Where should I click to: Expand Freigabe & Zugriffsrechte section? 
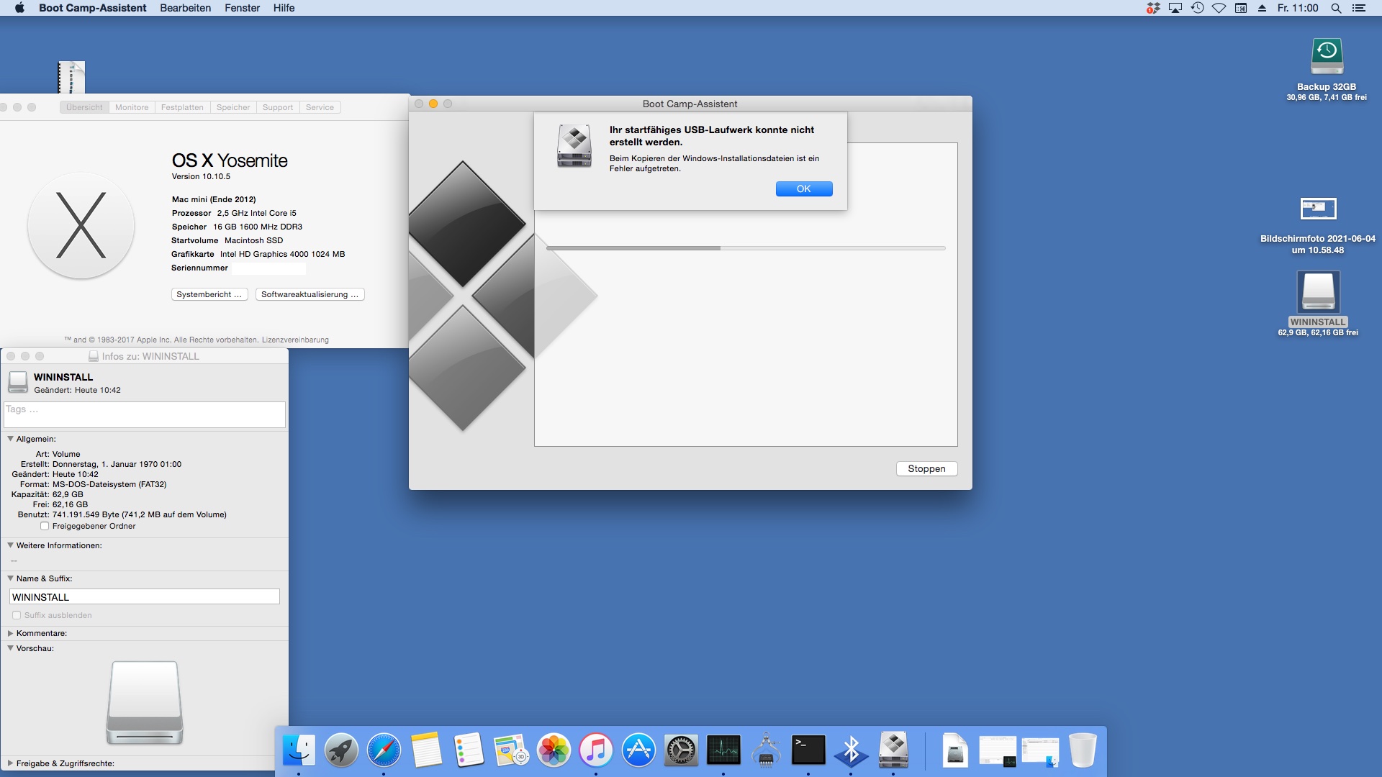click(x=11, y=763)
